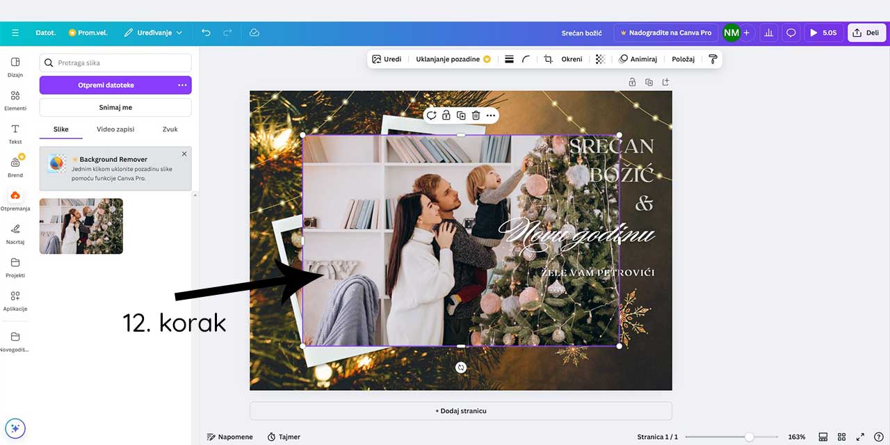The image size is (890, 445).
Task: Dismiss the Background Remover promo with the X
Action: click(184, 153)
